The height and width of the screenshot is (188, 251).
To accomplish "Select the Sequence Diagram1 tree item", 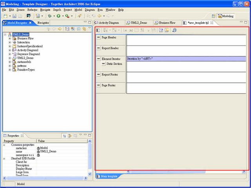I will 29,54.
